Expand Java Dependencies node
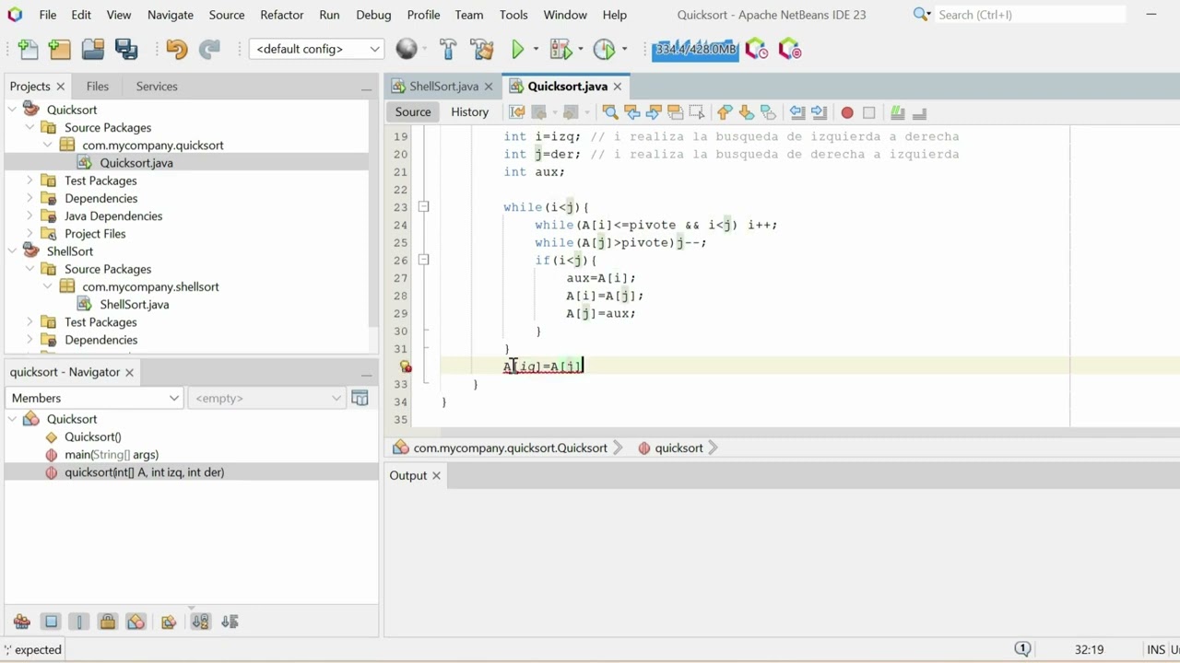This screenshot has height=663, width=1180. tap(30, 215)
